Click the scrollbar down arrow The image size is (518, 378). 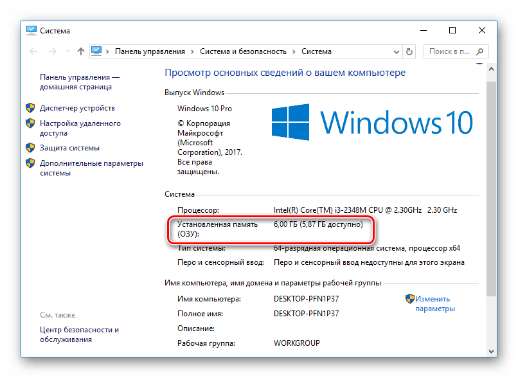point(492,351)
